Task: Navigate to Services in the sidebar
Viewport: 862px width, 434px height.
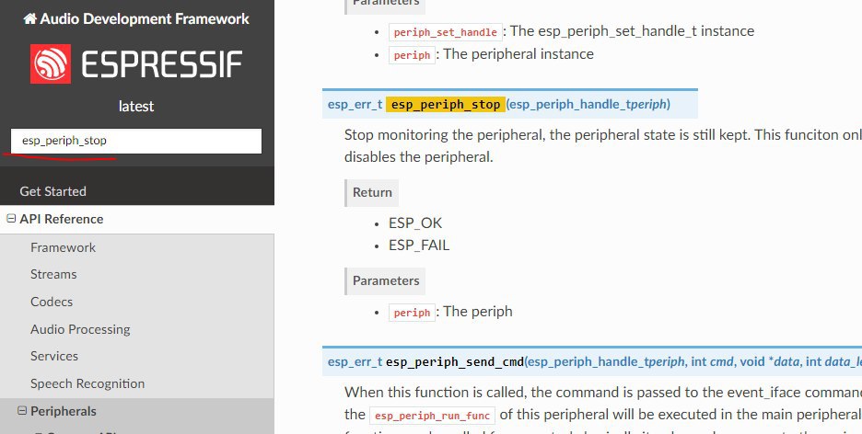Action: click(54, 356)
